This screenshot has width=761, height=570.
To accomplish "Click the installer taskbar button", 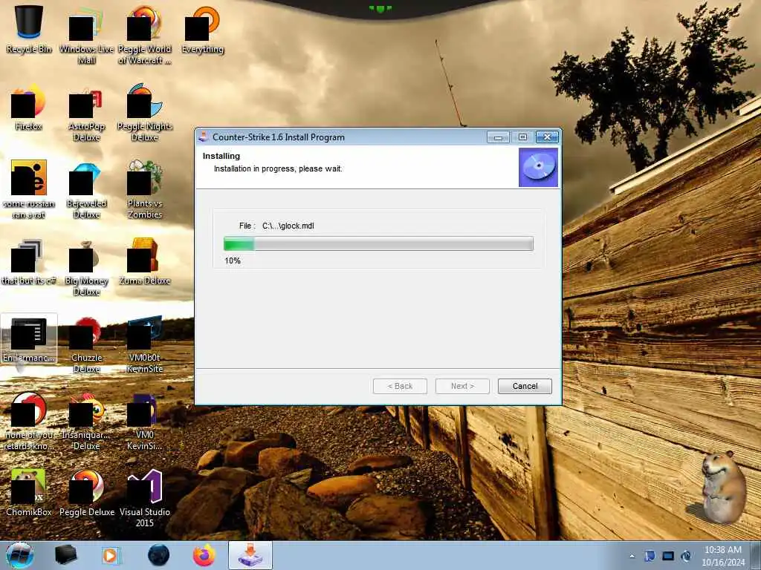I will pyautogui.click(x=250, y=555).
